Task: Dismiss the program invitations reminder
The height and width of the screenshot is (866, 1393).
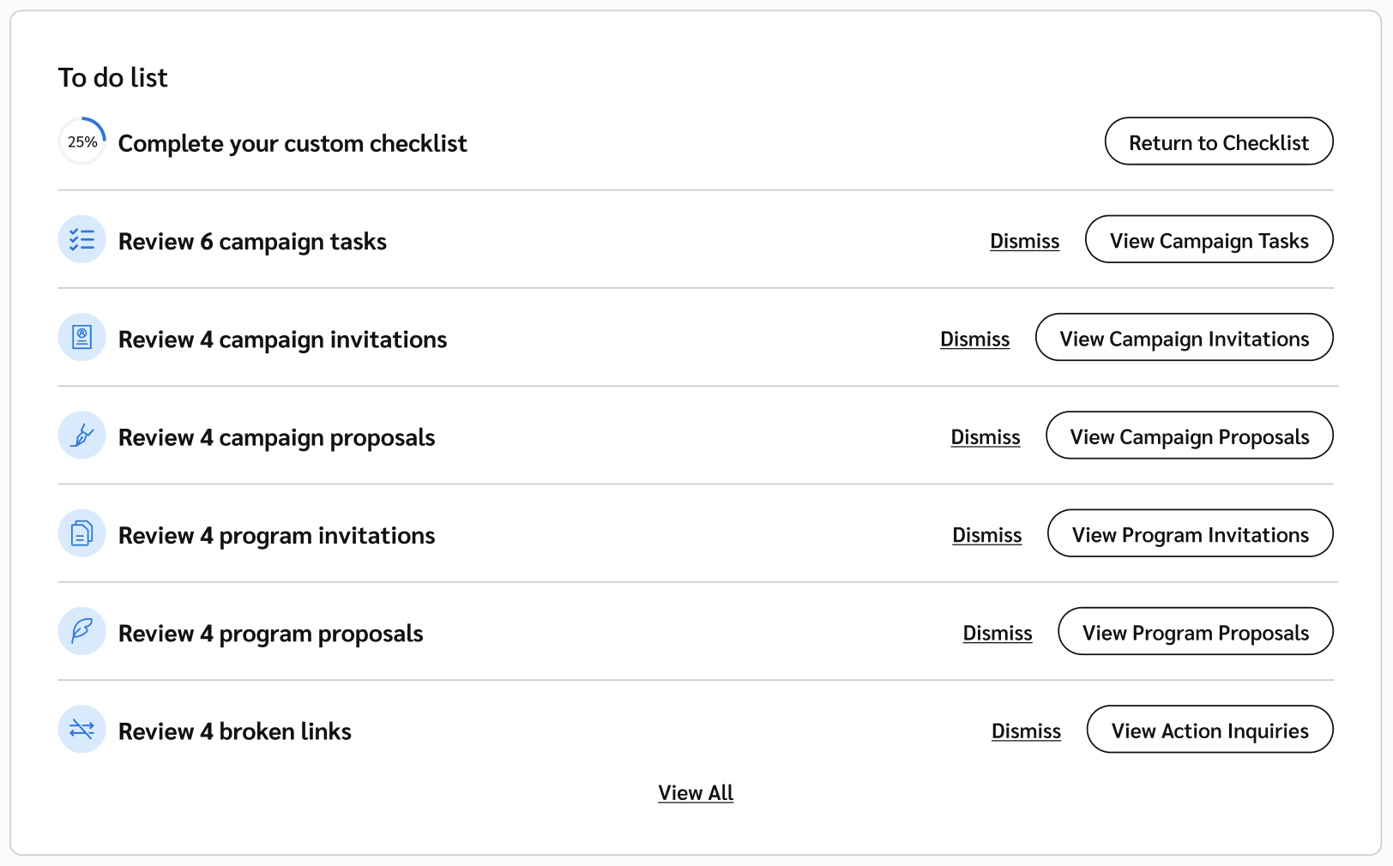Action: pyautogui.click(x=987, y=535)
